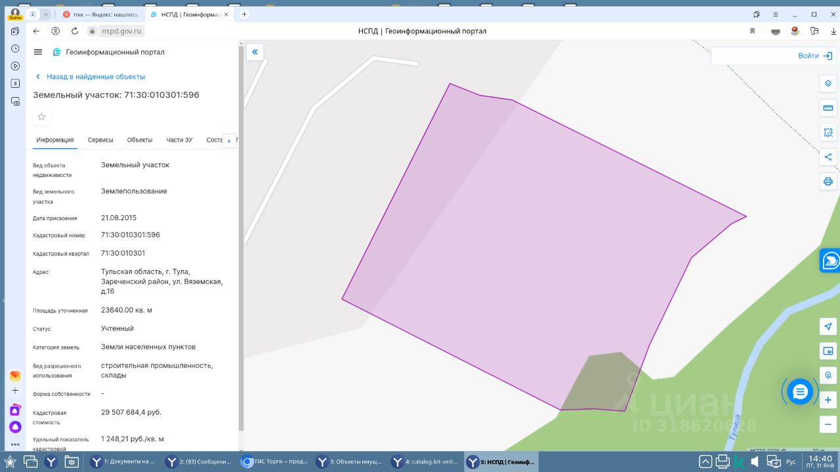
Task: Add parcel to favorites with star icon
Action: pyautogui.click(x=42, y=117)
